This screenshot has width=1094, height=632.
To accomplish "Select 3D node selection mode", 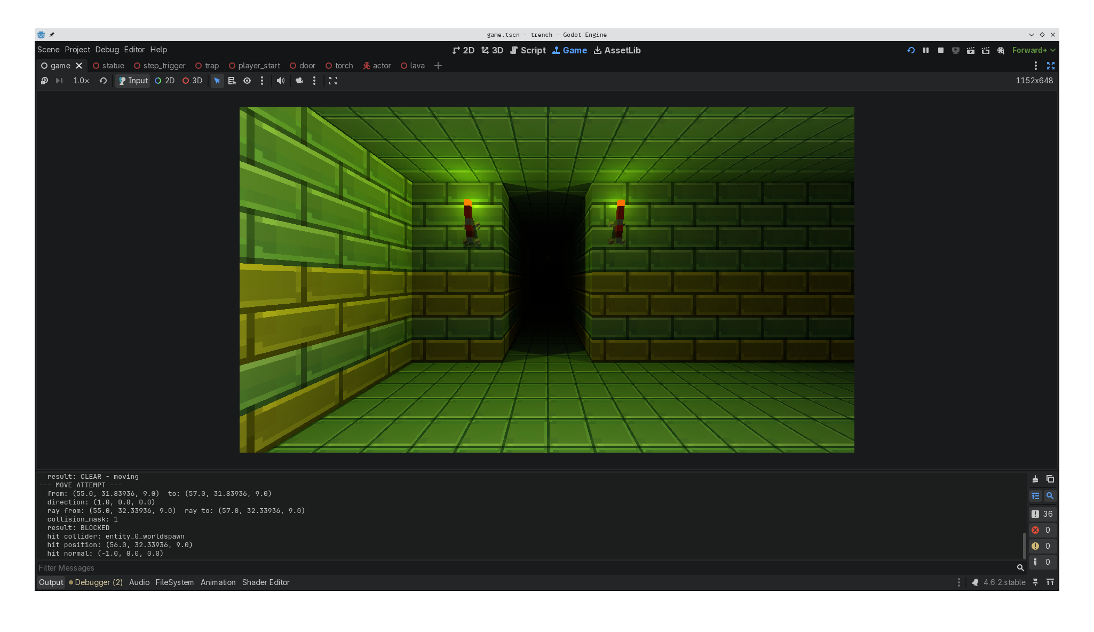I will click(192, 81).
